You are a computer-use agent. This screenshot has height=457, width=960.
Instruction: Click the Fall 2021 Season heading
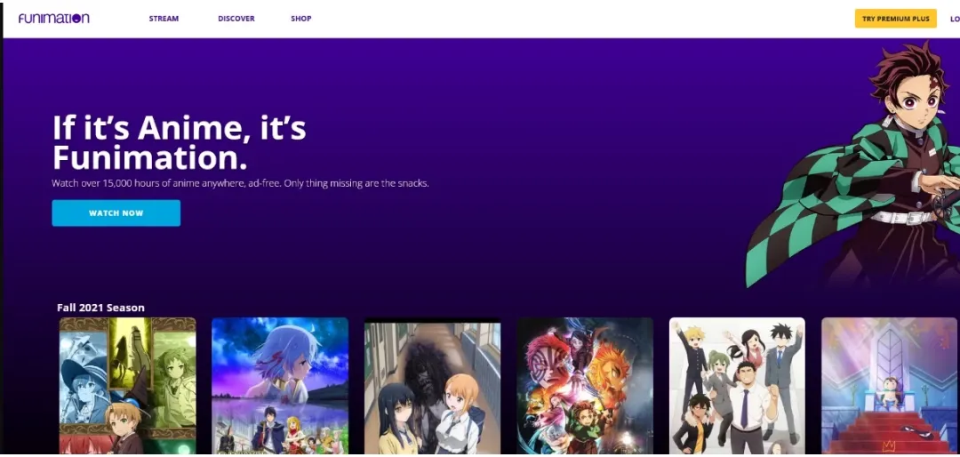pyautogui.click(x=100, y=308)
